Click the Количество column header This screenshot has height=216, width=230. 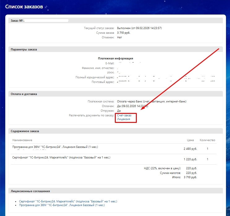click(x=207, y=140)
